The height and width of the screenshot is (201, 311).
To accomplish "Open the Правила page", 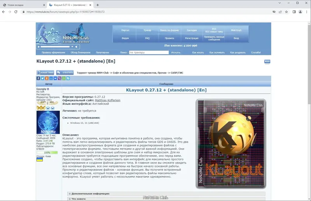I will click(x=169, y=38).
